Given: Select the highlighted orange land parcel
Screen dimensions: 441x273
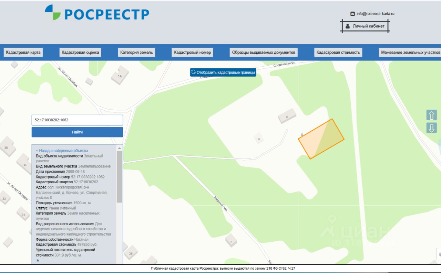Looking at the screenshot, I should pyautogui.click(x=321, y=139).
